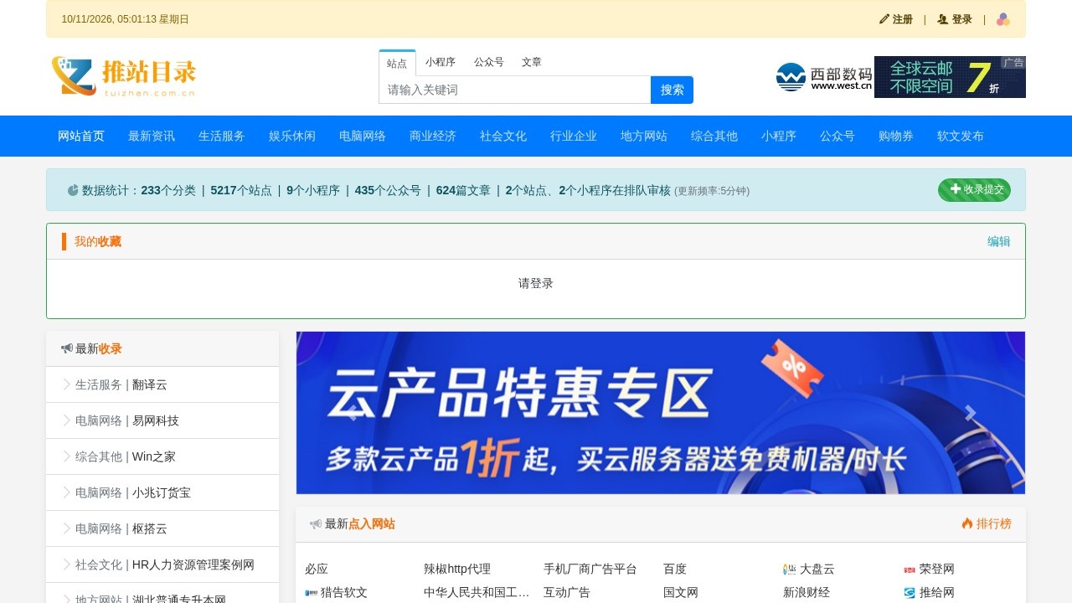
Task: Click the 推站目录 site logo
Action: point(124,76)
